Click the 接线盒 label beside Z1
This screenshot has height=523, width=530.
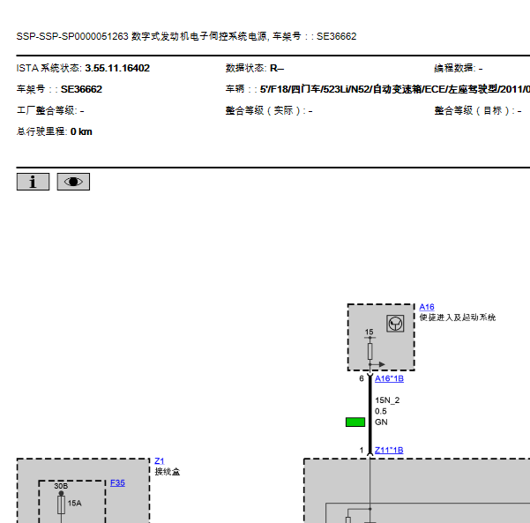pos(168,472)
